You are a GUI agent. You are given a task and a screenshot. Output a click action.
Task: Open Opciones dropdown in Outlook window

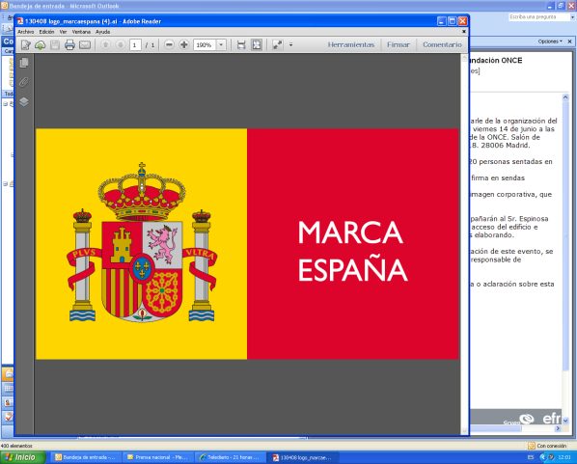(550, 41)
